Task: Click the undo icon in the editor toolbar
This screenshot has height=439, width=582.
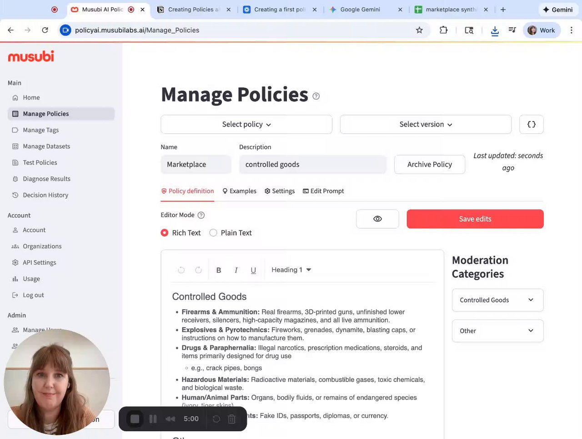Action: click(181, 270)
